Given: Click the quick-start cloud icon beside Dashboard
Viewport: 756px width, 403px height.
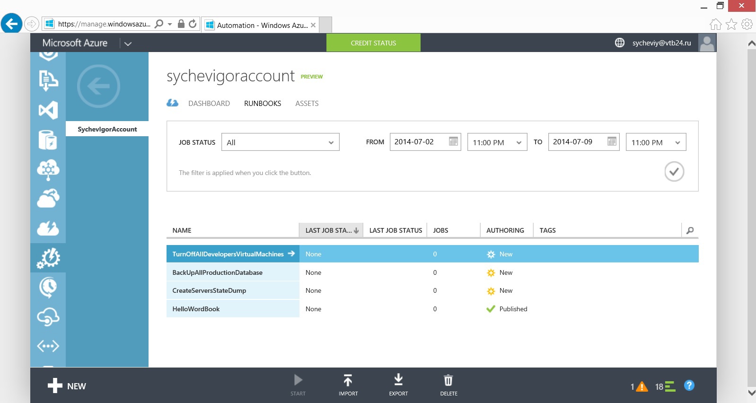Looking at the screenshot, I should tap(172, 103).
